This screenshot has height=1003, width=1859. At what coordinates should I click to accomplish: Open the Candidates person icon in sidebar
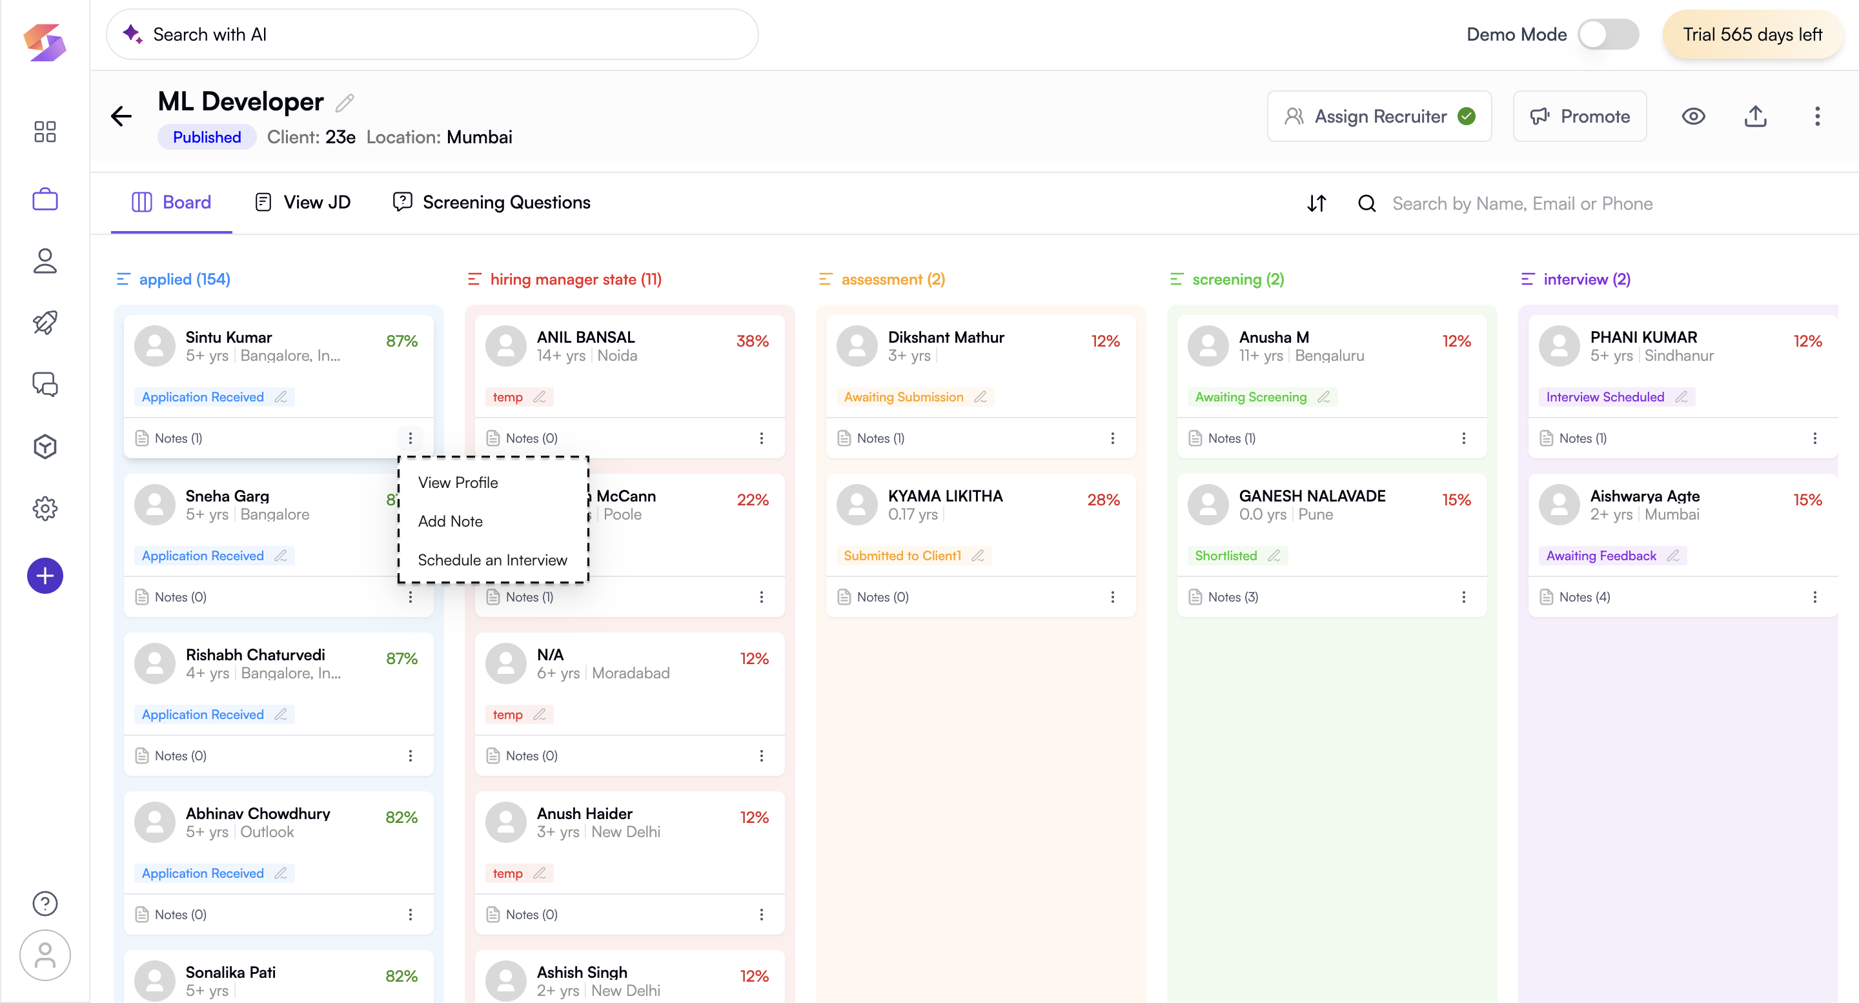45,261
